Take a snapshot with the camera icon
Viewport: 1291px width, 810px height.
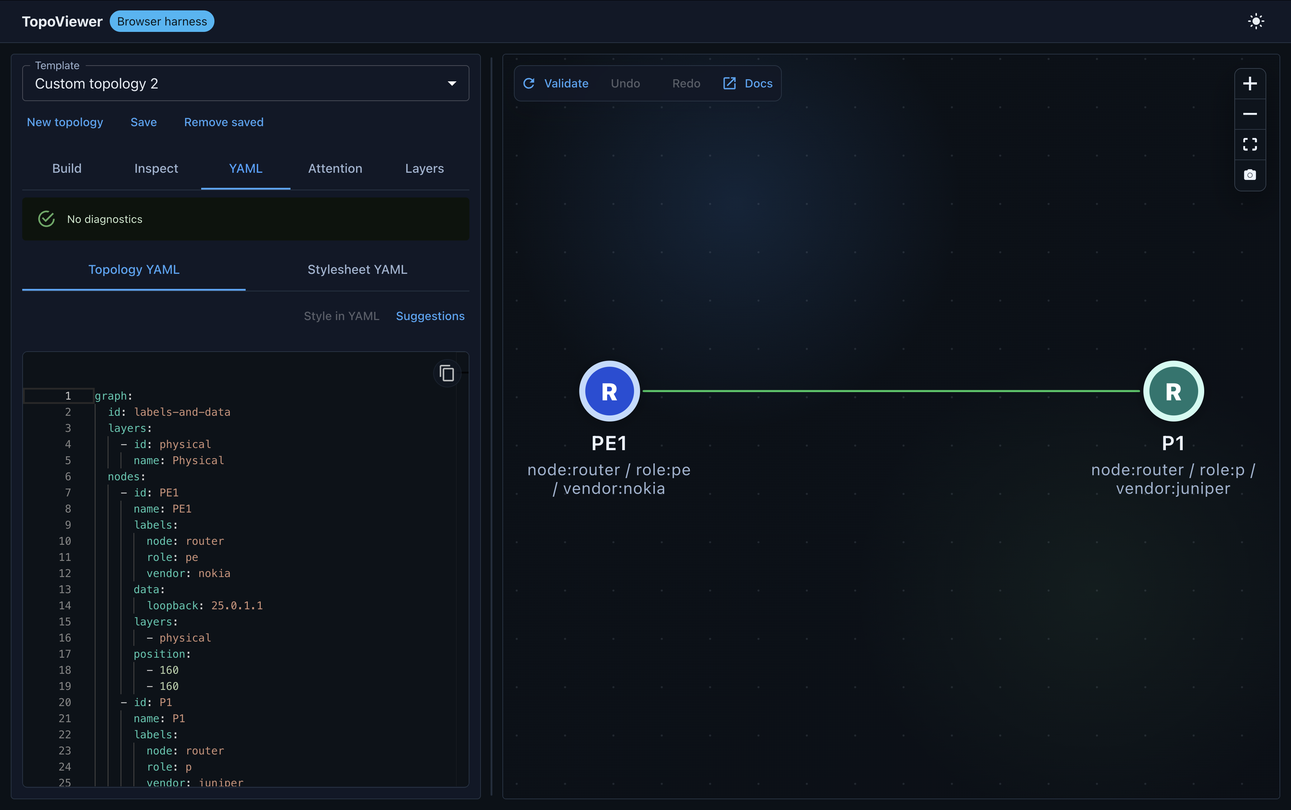click(1250, 175)
